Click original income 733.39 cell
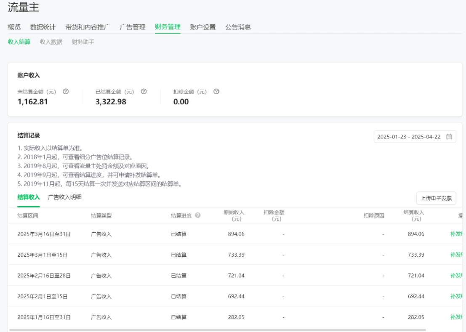 (236, 255)
